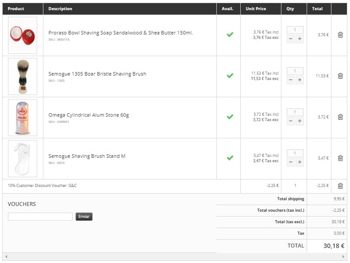Delete the Proraso Bowl Shaving Soap from cart
Screen dimensions: 350x263
340,35
